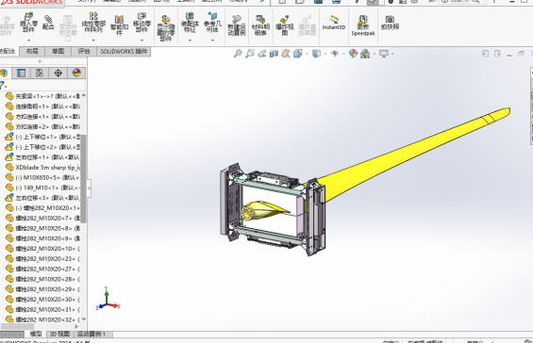Image resolution: width=533 pixels, height=343 pixels.
Task: Click Dynamic Annotation Views icon
Action: pyautogui.click(x=286, y=54)
